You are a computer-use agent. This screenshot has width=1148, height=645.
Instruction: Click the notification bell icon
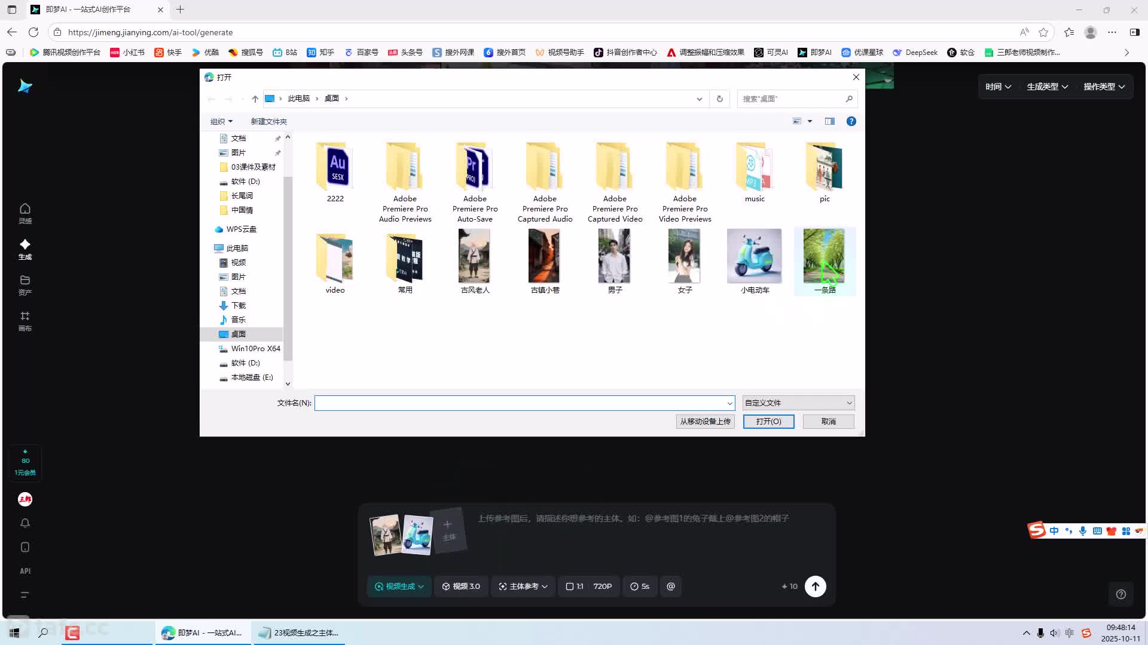click(25, 523)
